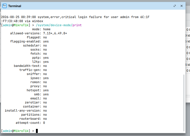Click the 'romon: no' line

pyautogui.click(x=39, y=82)
